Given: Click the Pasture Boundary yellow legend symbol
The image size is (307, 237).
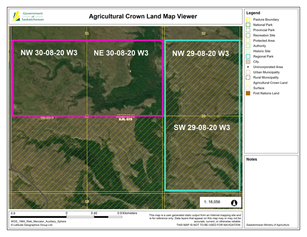Looking at the screenshot, I should coord(248,20).
